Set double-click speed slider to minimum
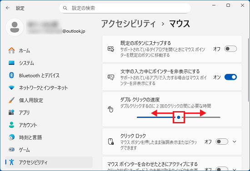The image size is (250, 171). pos(137,117)
